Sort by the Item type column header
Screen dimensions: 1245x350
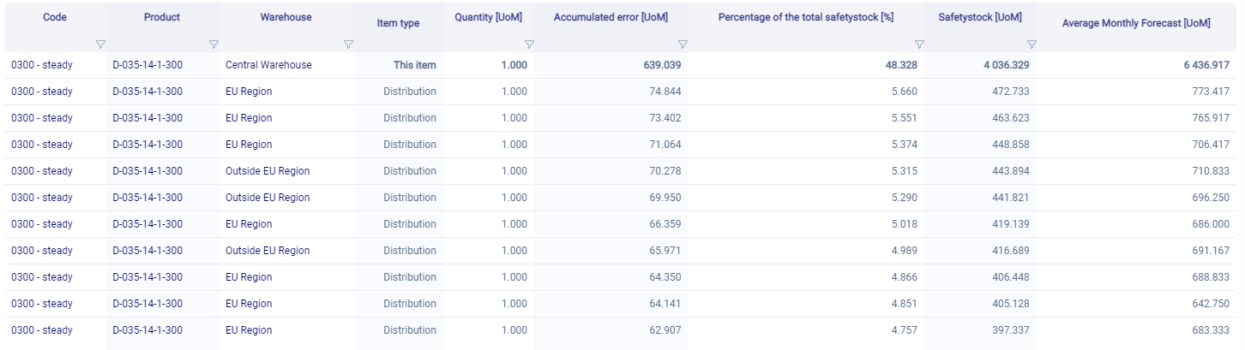pos(398,23)
